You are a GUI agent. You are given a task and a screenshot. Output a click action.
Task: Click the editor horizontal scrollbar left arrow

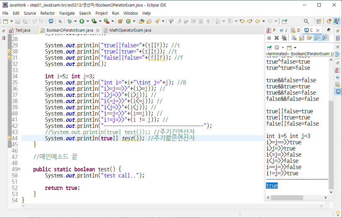23,206
